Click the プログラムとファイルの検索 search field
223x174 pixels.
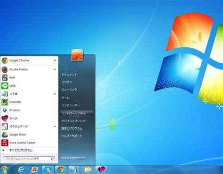point(29,159)
